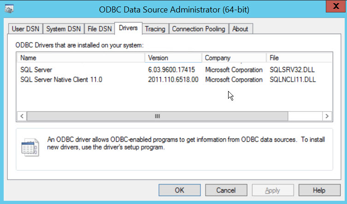This screenshot has width=347, height=204.
Task: Click the ODBC Administrator title bar icon
Action: tap(9, 9)
